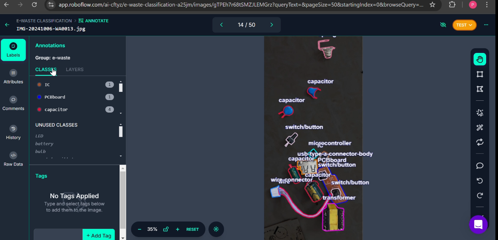This screenshot has height=240, width=498.
Task: Open the History sidebar panel
Action: [13, 132]
